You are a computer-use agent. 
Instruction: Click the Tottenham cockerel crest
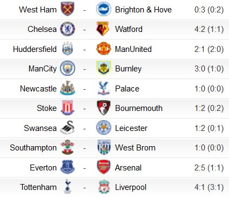tap(68, 187)
